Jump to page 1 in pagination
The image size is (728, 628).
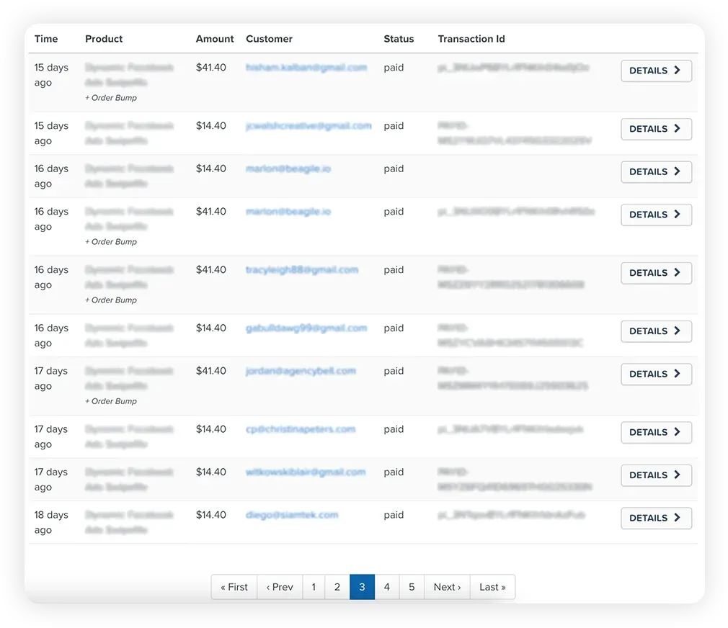[x=314, y=587]
